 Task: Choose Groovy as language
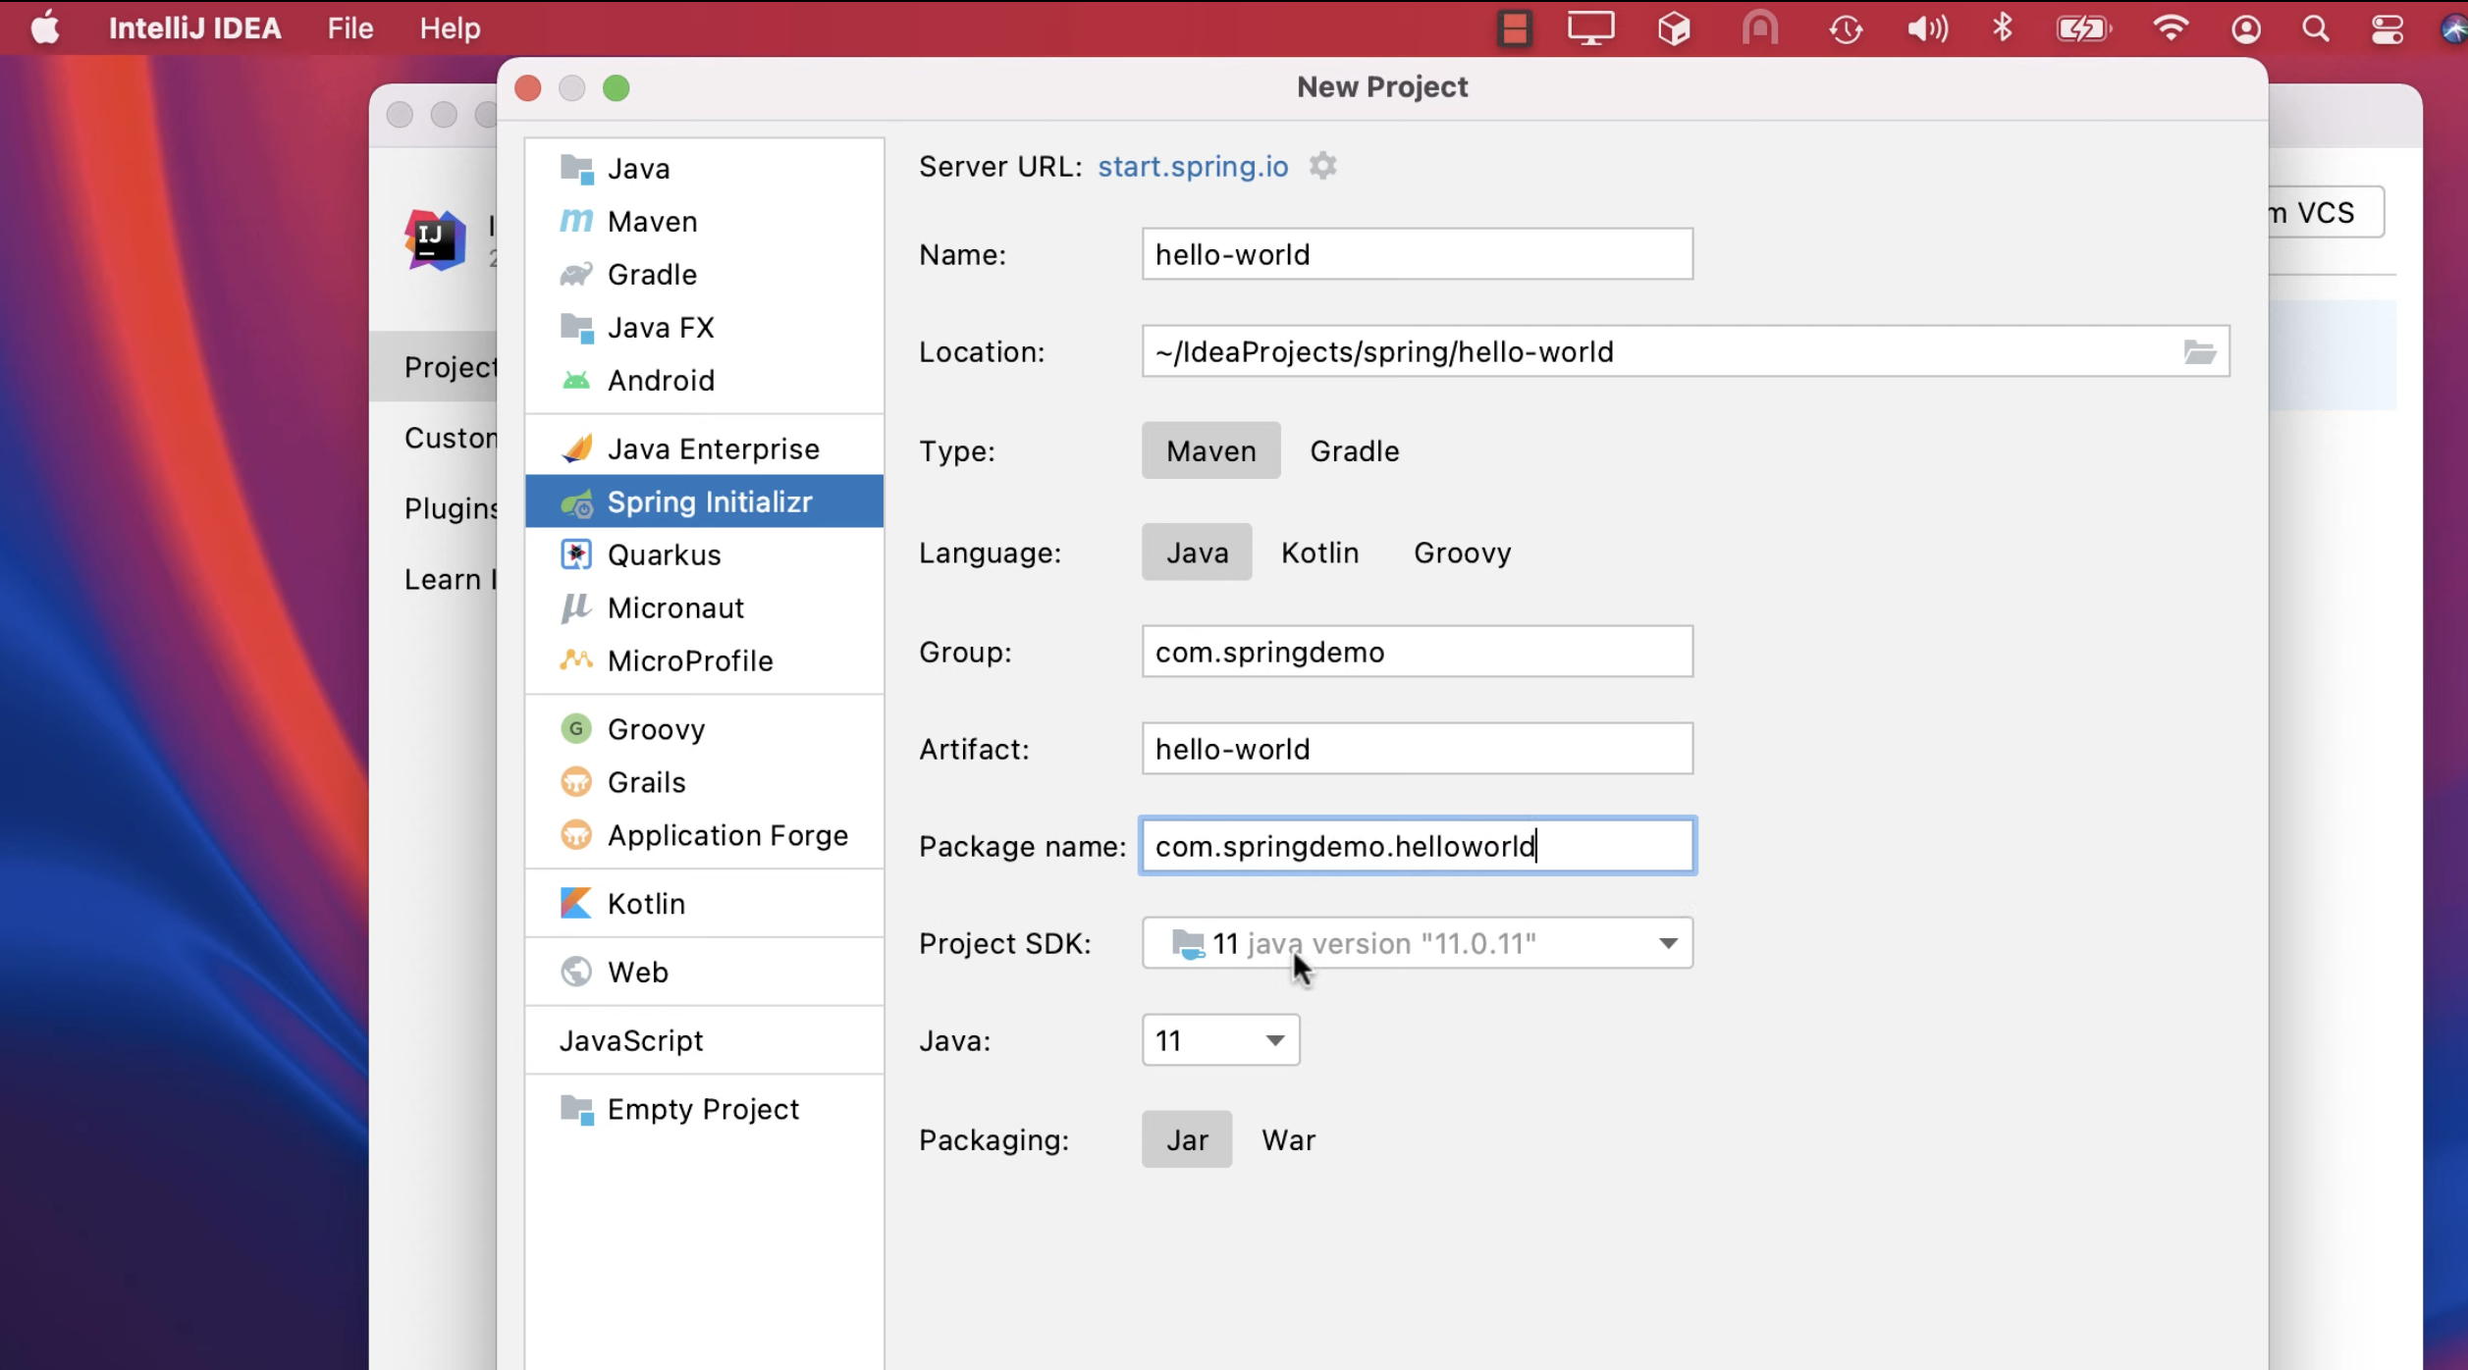pos(1462,553)
